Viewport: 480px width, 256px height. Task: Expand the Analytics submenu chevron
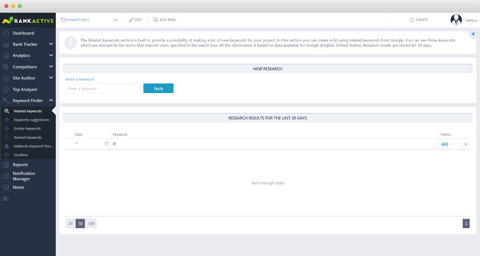click(51, 55)
